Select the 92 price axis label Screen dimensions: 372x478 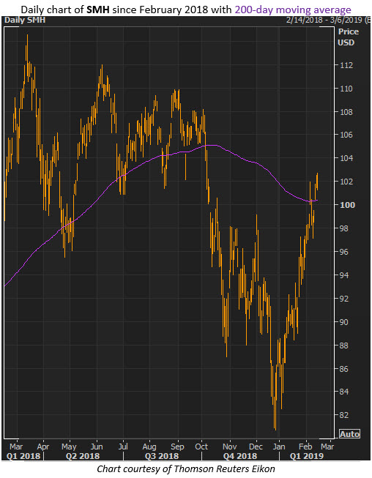[344, 299]
